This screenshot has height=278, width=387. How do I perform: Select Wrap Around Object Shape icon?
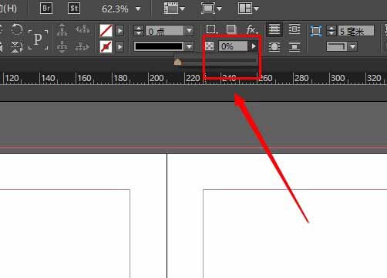tap(274, 47)
